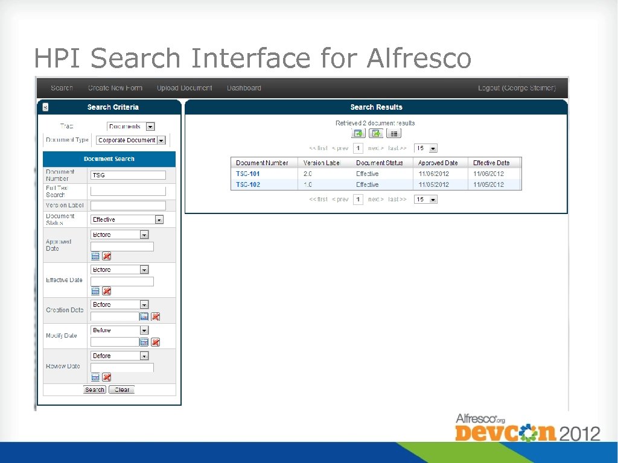Open Creation Date calendar picker
Image resolution: width=618 pixels, height=463 pixels.
tap(144, 317)
